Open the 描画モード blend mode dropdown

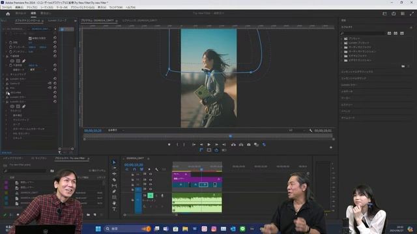tap(38, 70)
